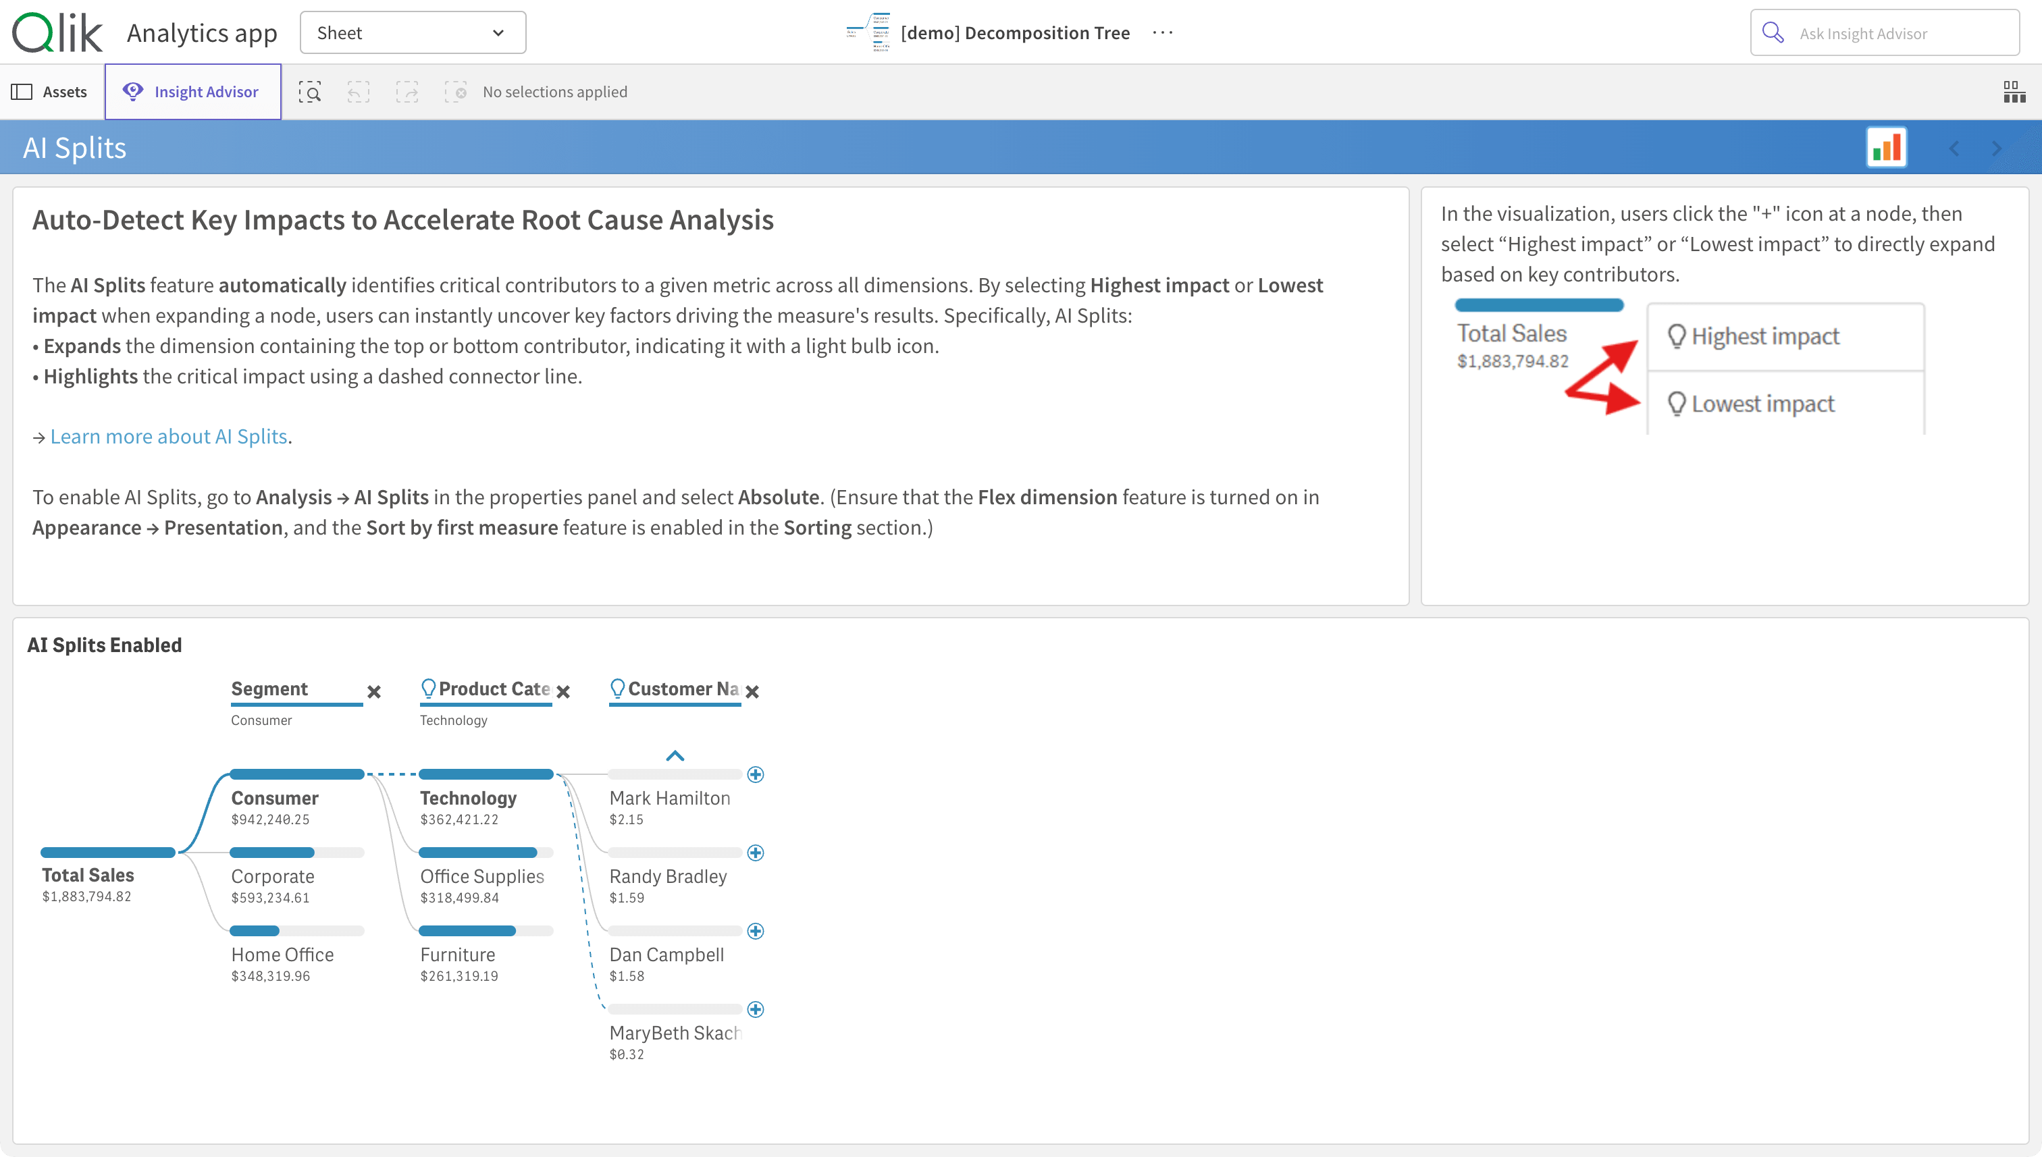Expand the MaryBeth Skach node

pos(755,1009)
